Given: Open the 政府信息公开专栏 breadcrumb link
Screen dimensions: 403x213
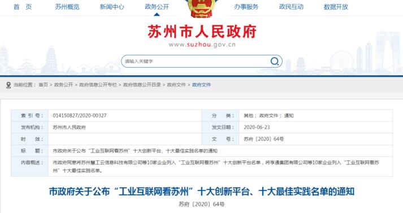Looking at the screenshot, I should click(x=98, y=85).
